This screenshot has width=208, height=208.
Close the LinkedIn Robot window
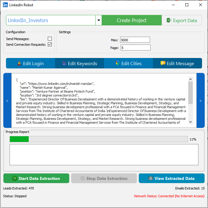(201, 5)
